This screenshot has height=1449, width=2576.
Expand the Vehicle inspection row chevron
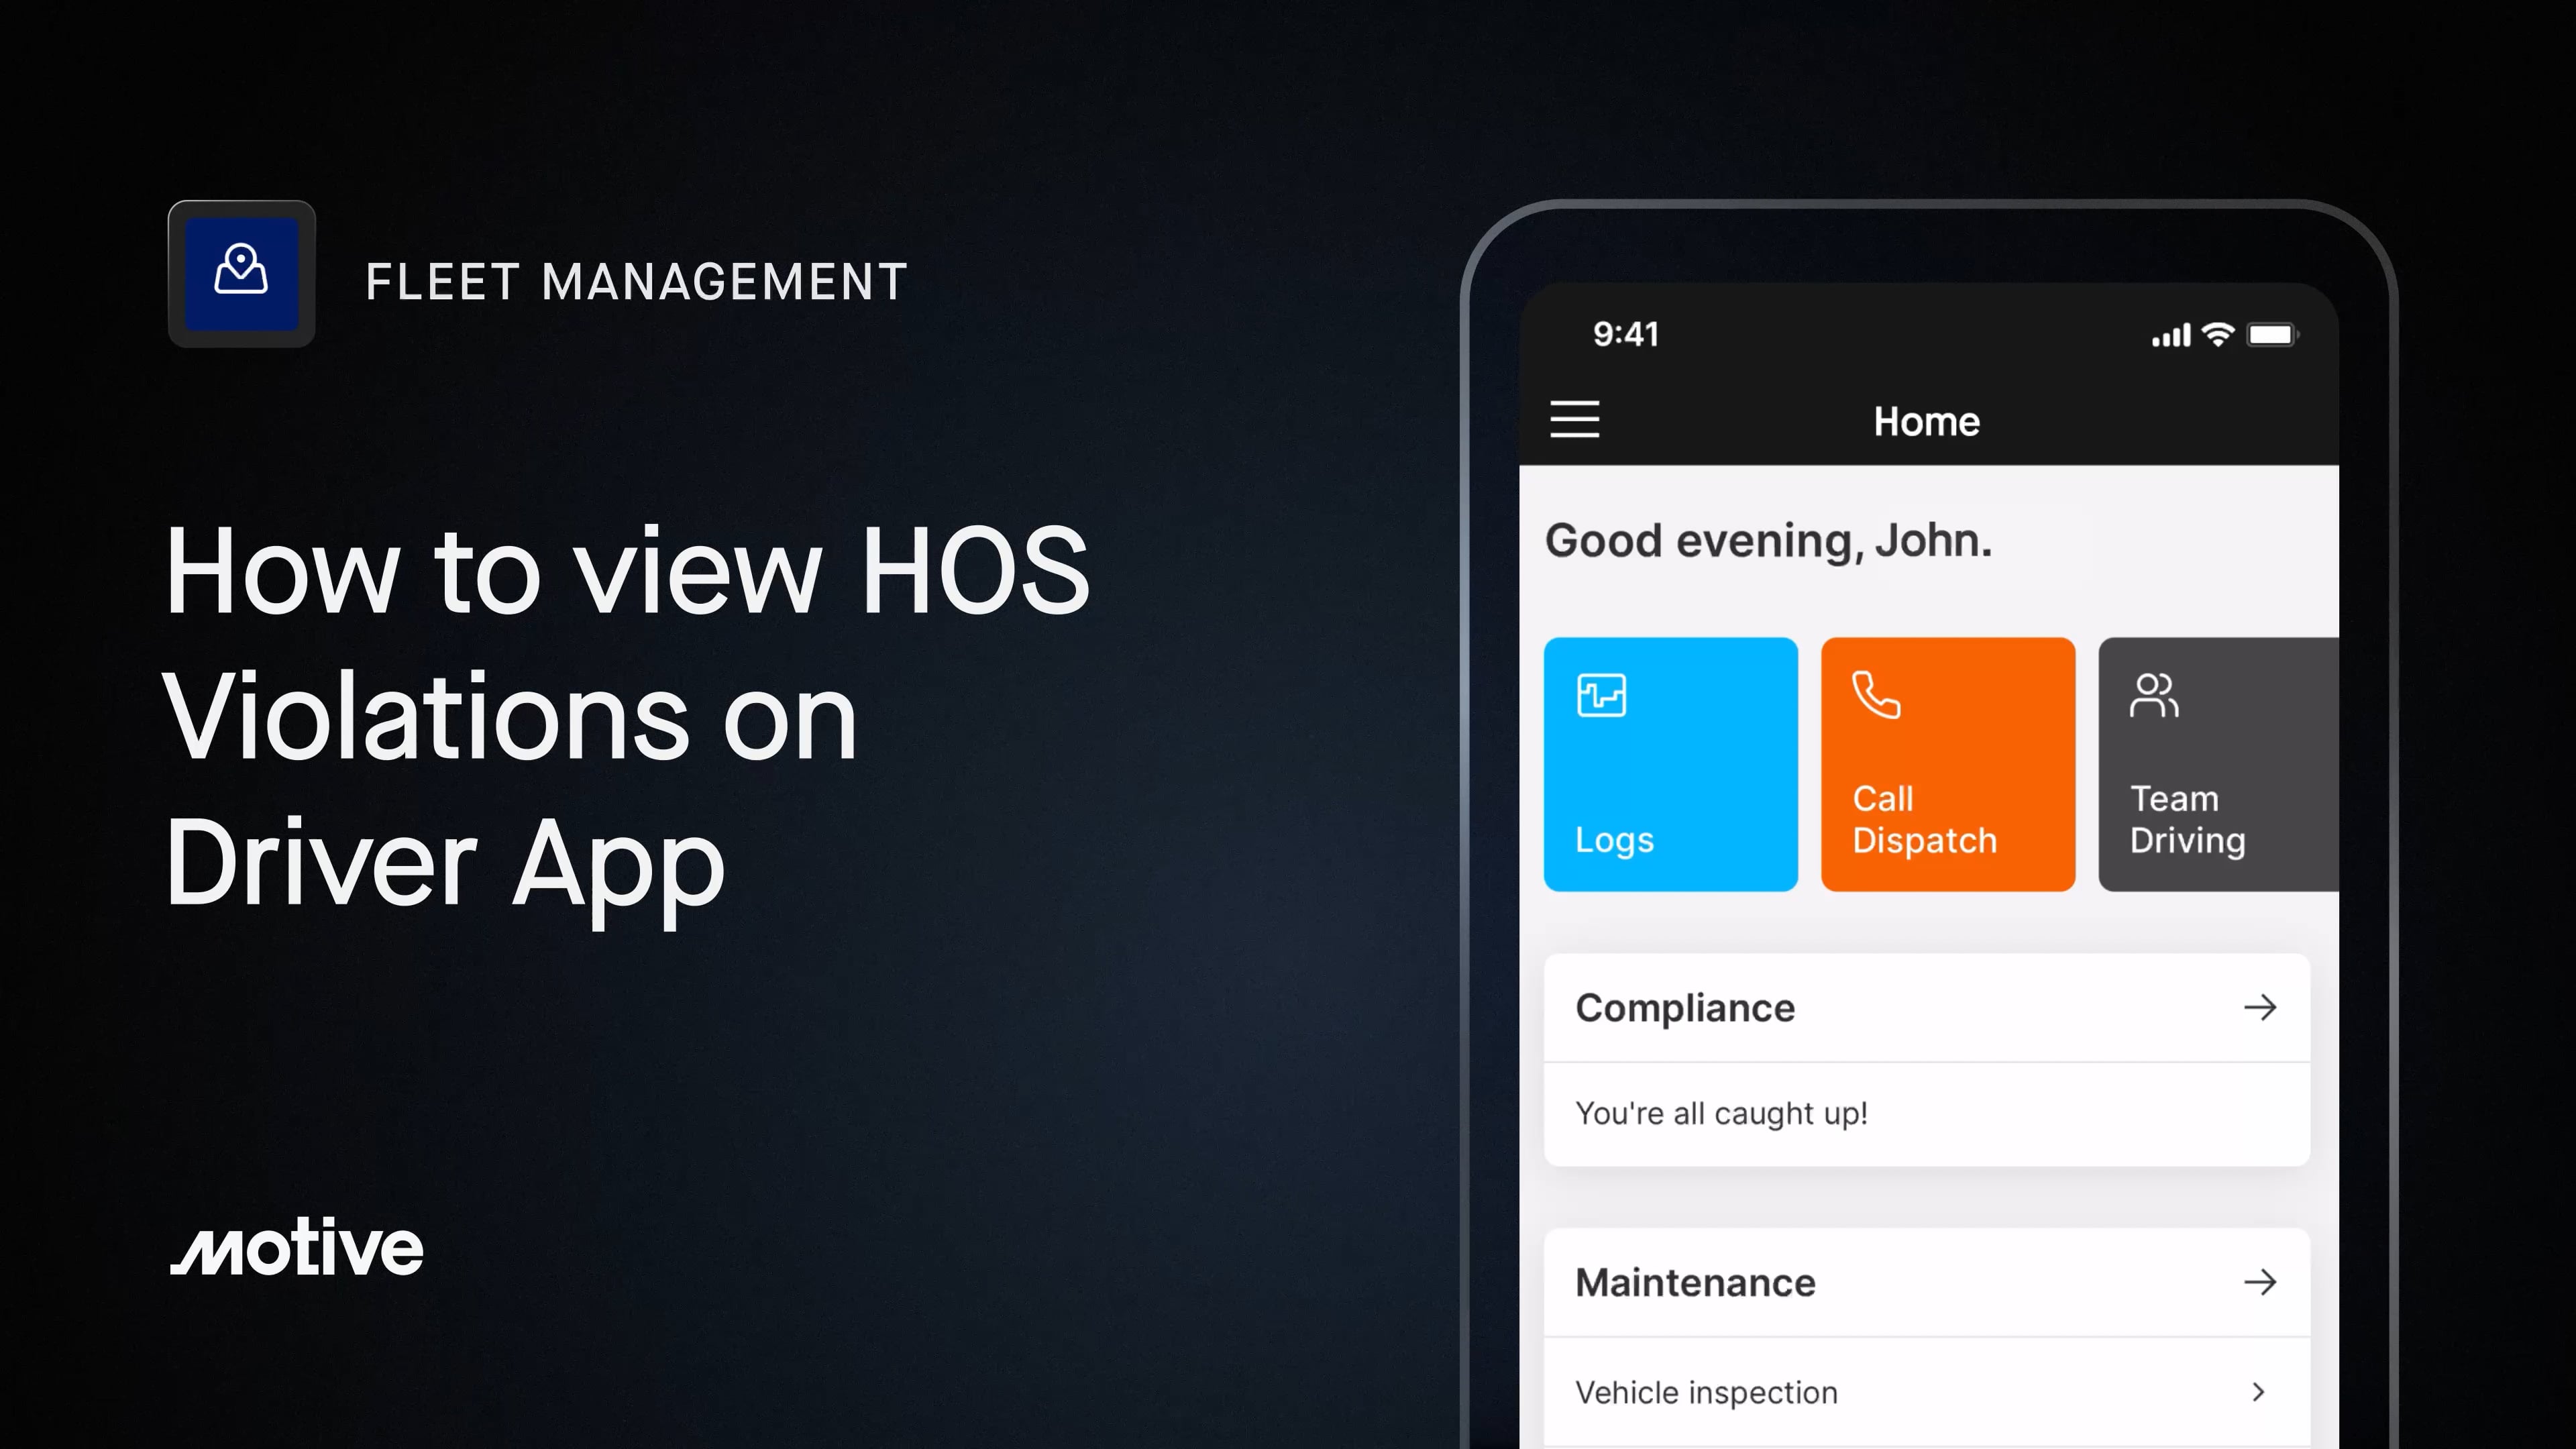[x=2258, y=1392]
